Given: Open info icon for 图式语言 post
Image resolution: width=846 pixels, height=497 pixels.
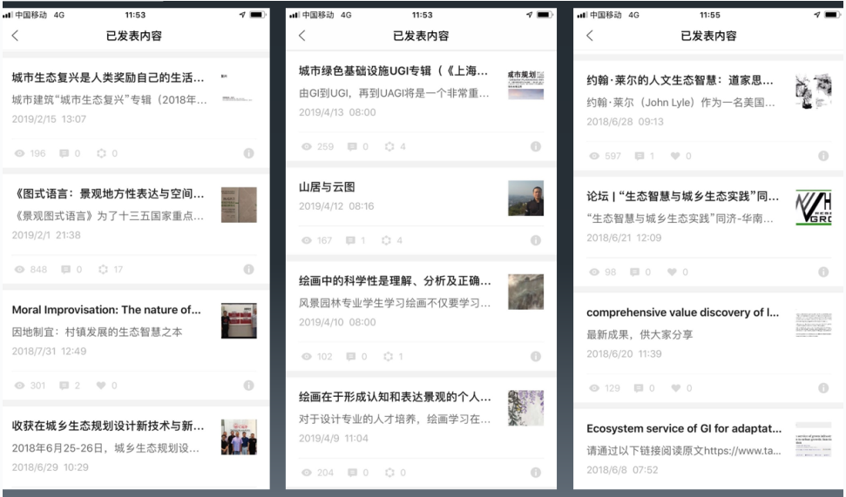Looking at the screenshot, I should [x=248, y=269].
